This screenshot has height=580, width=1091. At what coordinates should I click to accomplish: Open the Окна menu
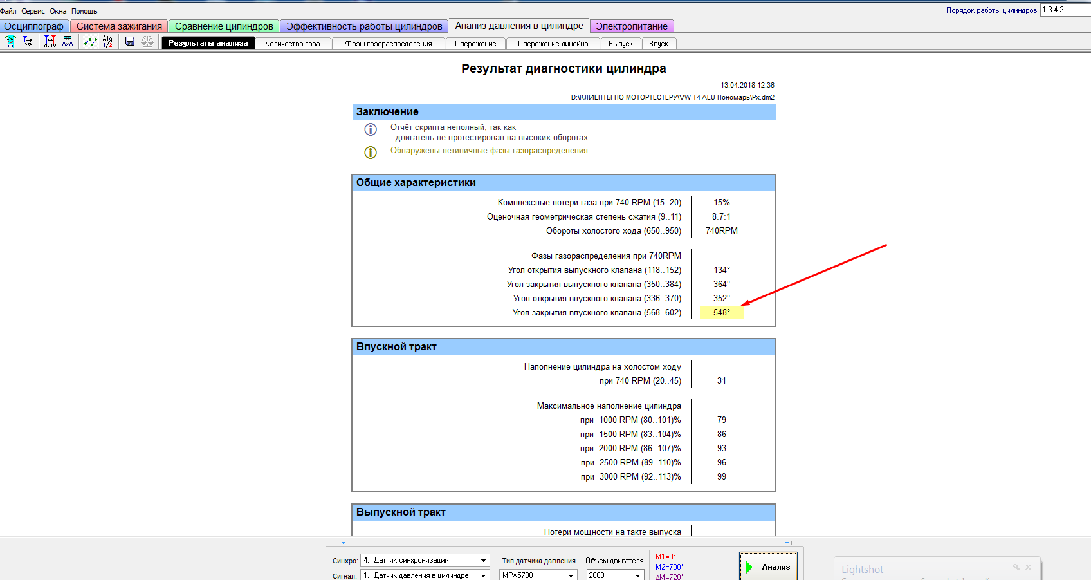(x=59, y=11)
